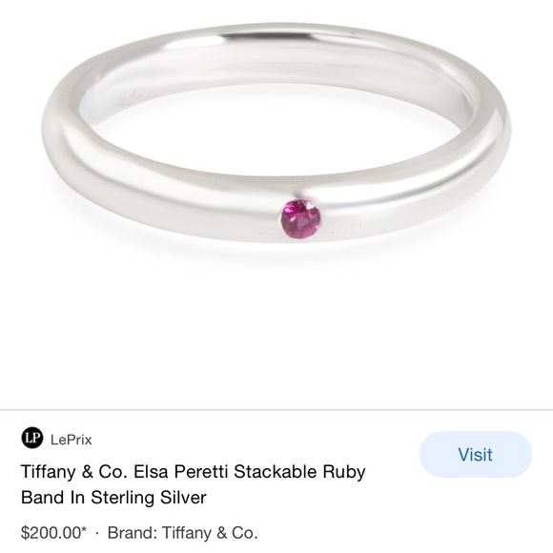Click the $200.00 price
This screenshot has width=553, height=553.
[x=51, y=533]
